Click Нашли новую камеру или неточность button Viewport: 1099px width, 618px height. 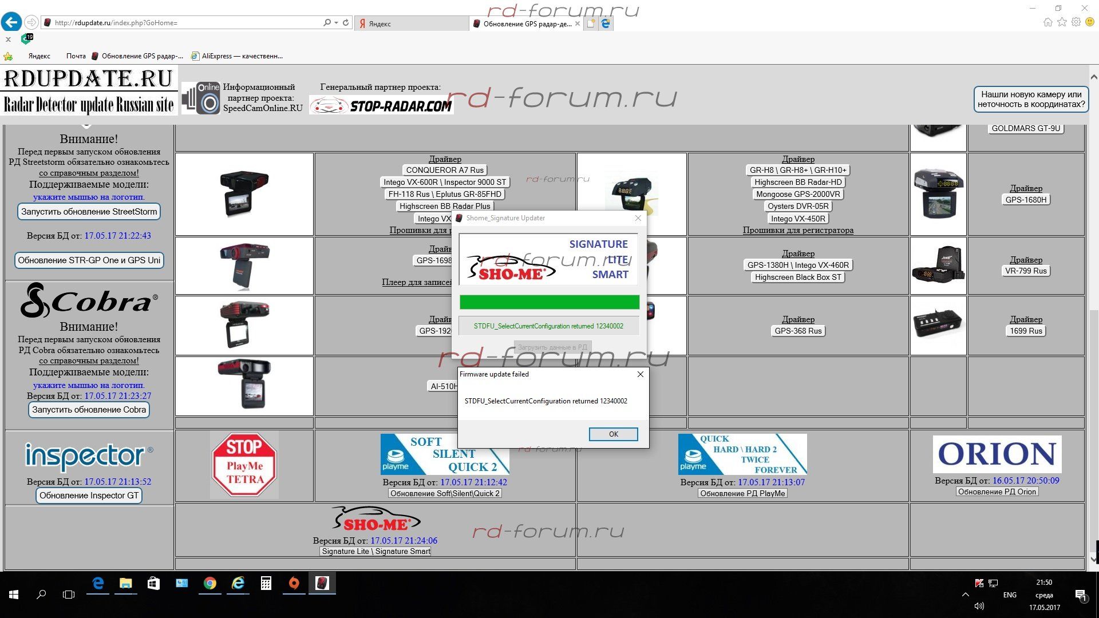1031,99
